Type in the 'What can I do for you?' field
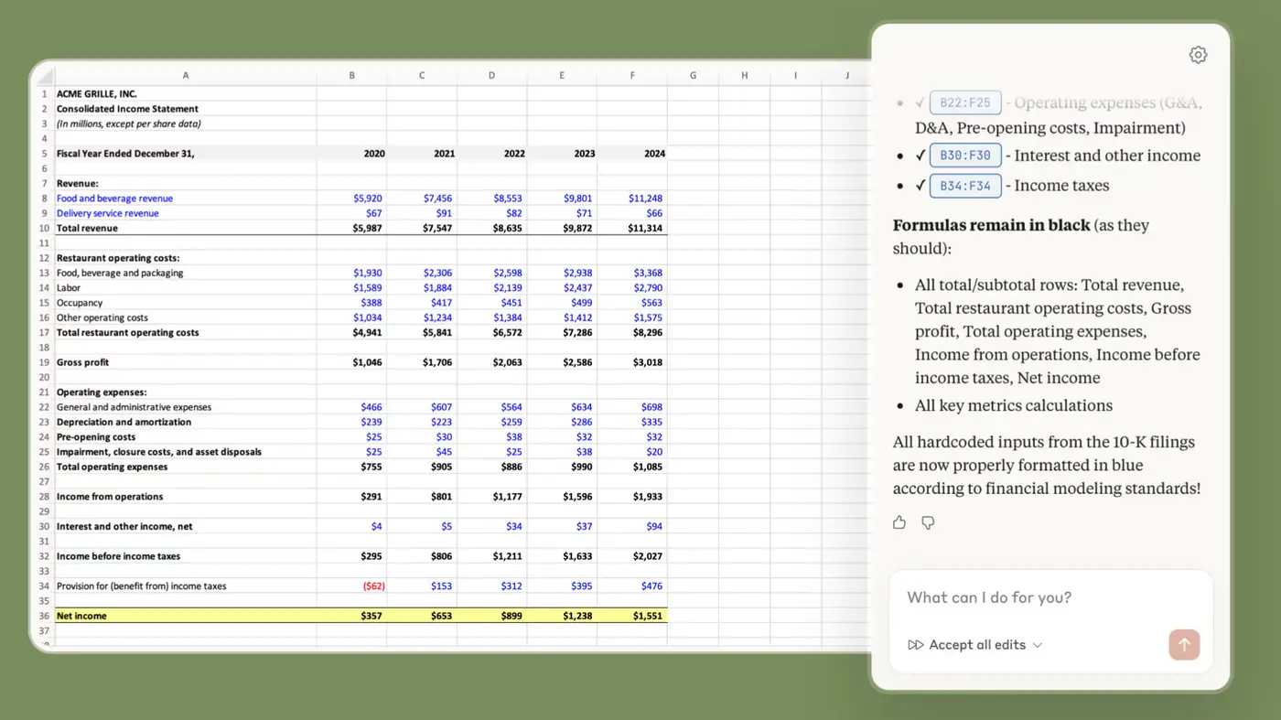 (x=1050, y=597)
